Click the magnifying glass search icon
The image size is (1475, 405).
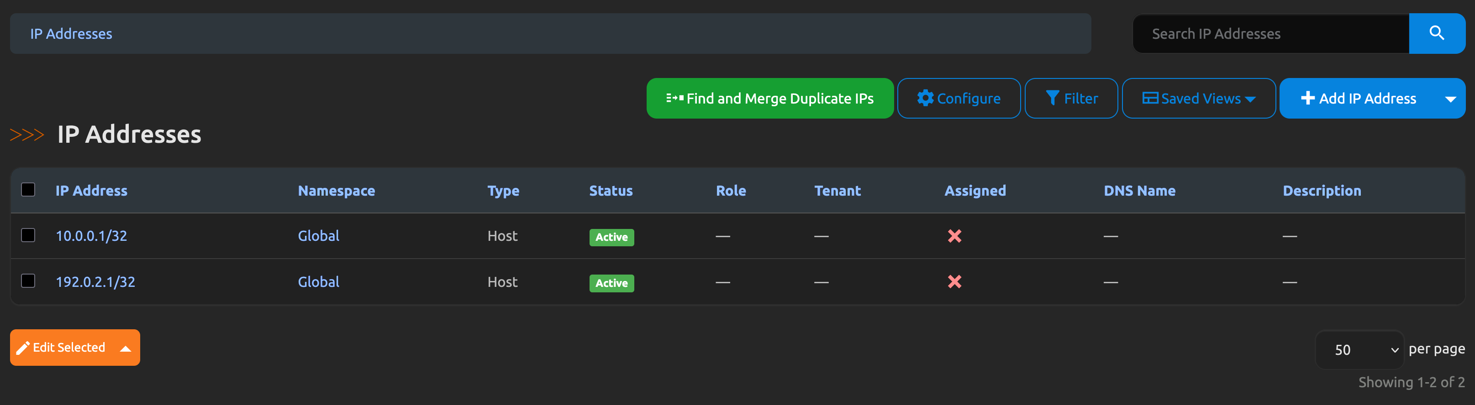[x=1436, y=33]
